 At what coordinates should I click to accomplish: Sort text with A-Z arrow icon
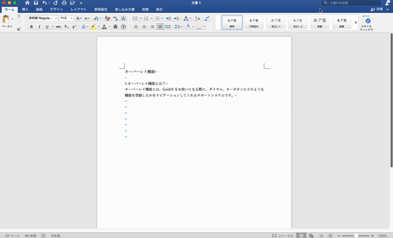198,18
